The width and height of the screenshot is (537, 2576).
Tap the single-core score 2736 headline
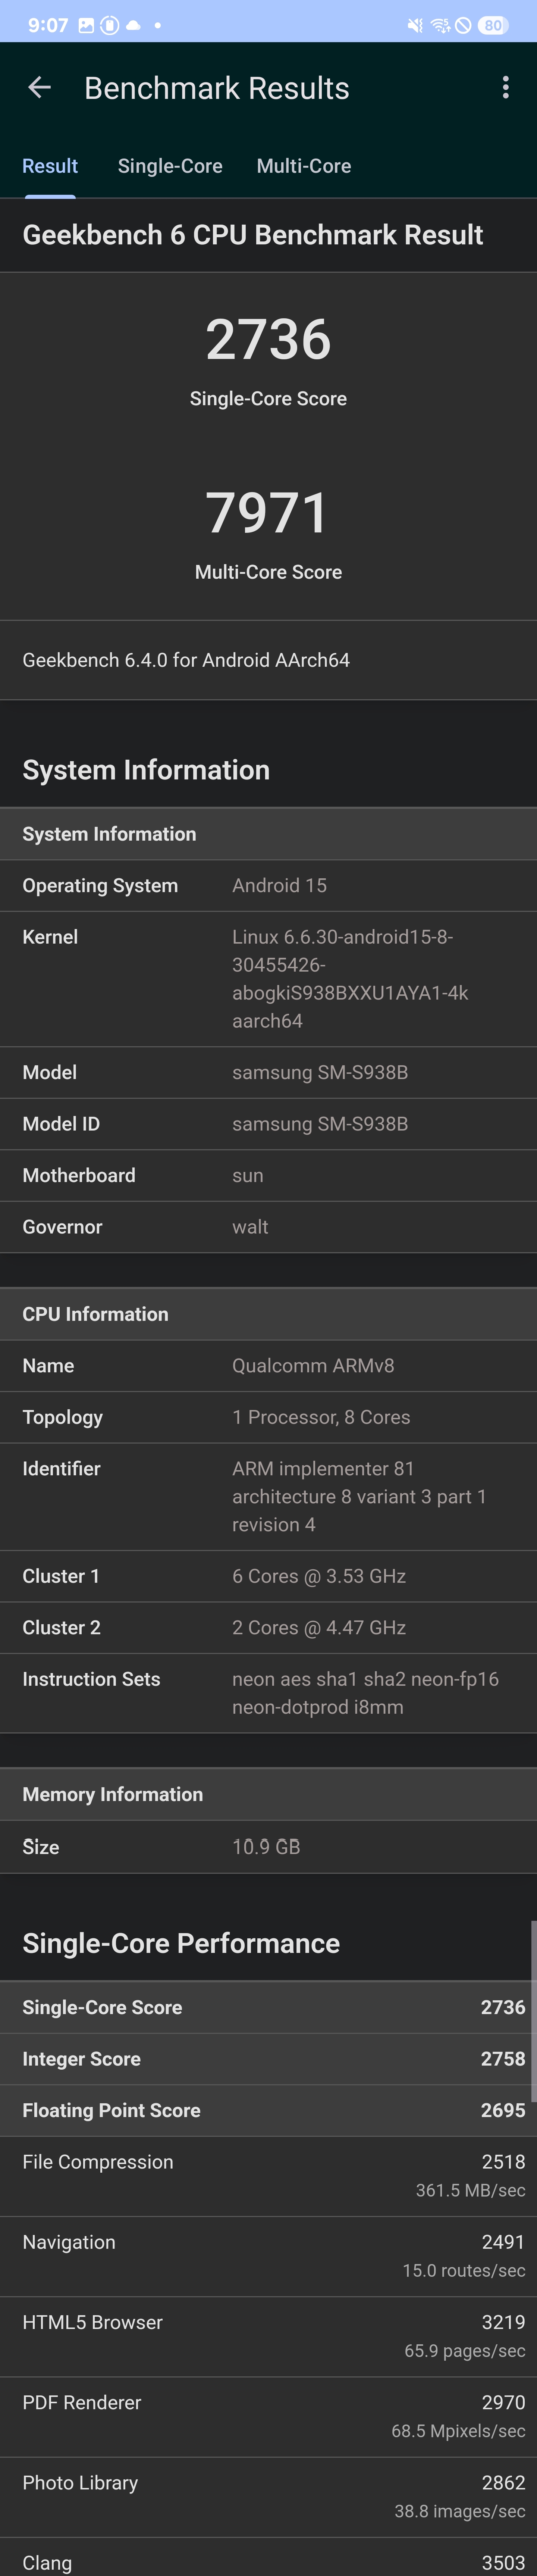click(268, 340)
